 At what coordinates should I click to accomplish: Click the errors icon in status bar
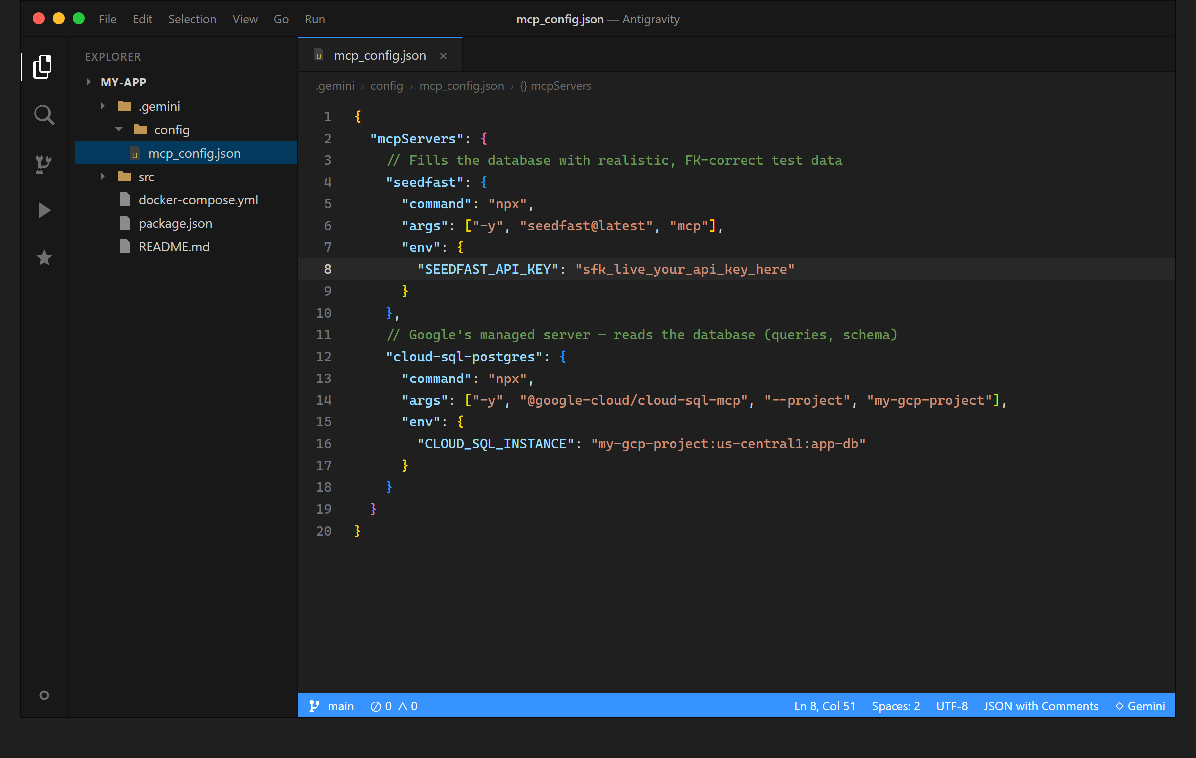(376, 706)
